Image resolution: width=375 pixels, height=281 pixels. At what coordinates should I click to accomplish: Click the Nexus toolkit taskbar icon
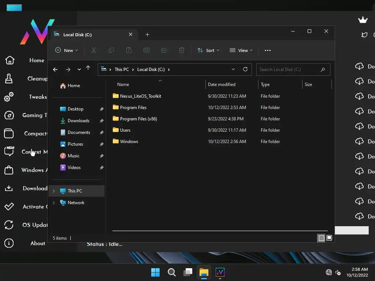[x=220, y=272]
